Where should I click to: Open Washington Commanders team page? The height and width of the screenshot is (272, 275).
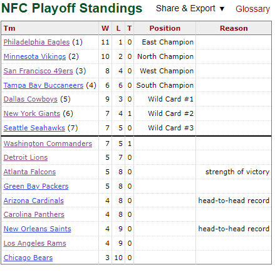pos(48,144)
